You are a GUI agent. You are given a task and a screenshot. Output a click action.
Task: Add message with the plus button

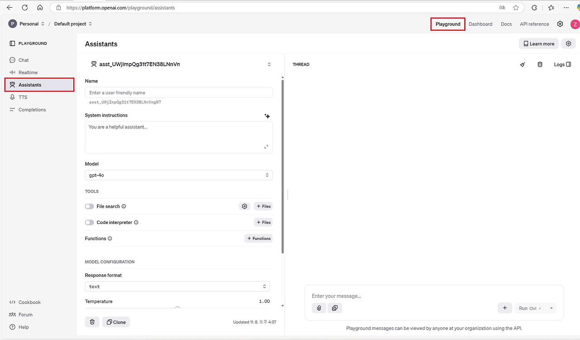[x=505, y=308]
